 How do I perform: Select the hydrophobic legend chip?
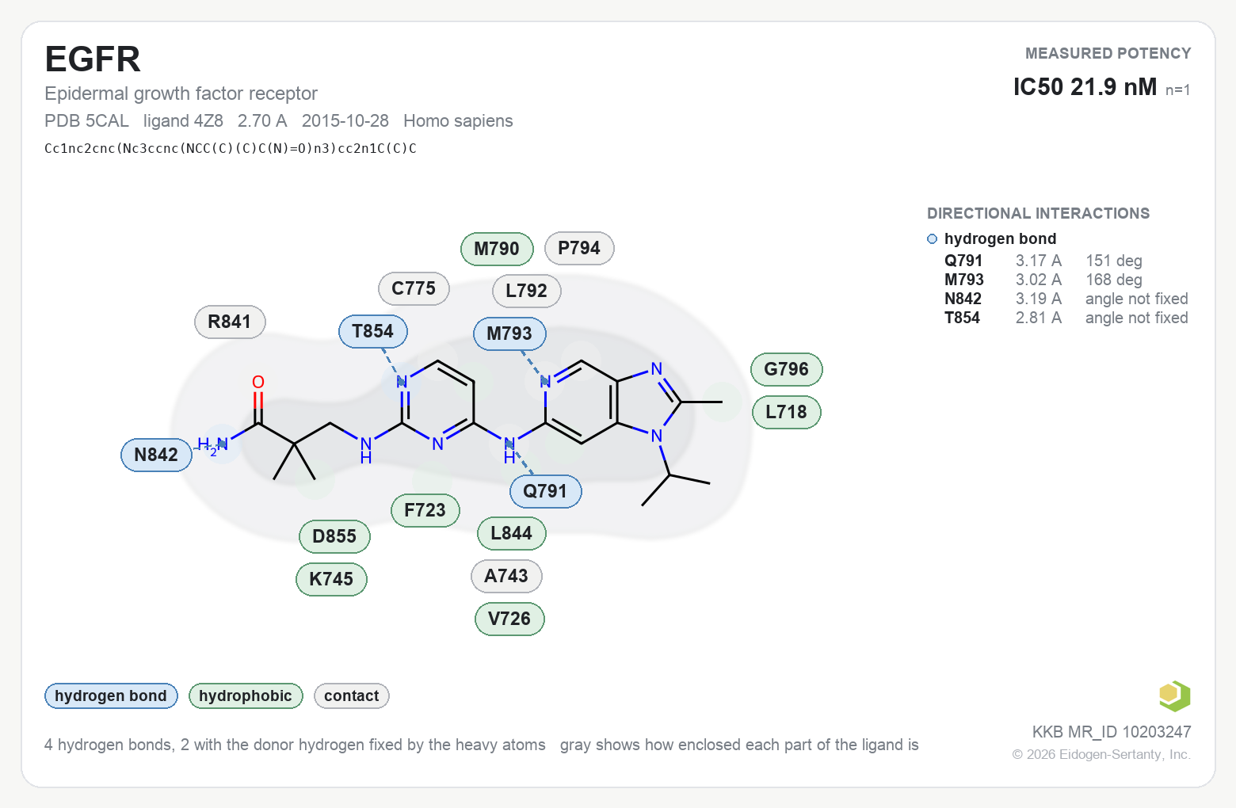pyautogui.click(x=246, y=696)
